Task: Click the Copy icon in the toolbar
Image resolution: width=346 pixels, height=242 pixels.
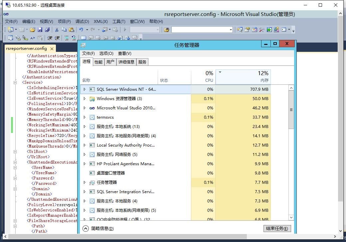Action: point(65,29)
